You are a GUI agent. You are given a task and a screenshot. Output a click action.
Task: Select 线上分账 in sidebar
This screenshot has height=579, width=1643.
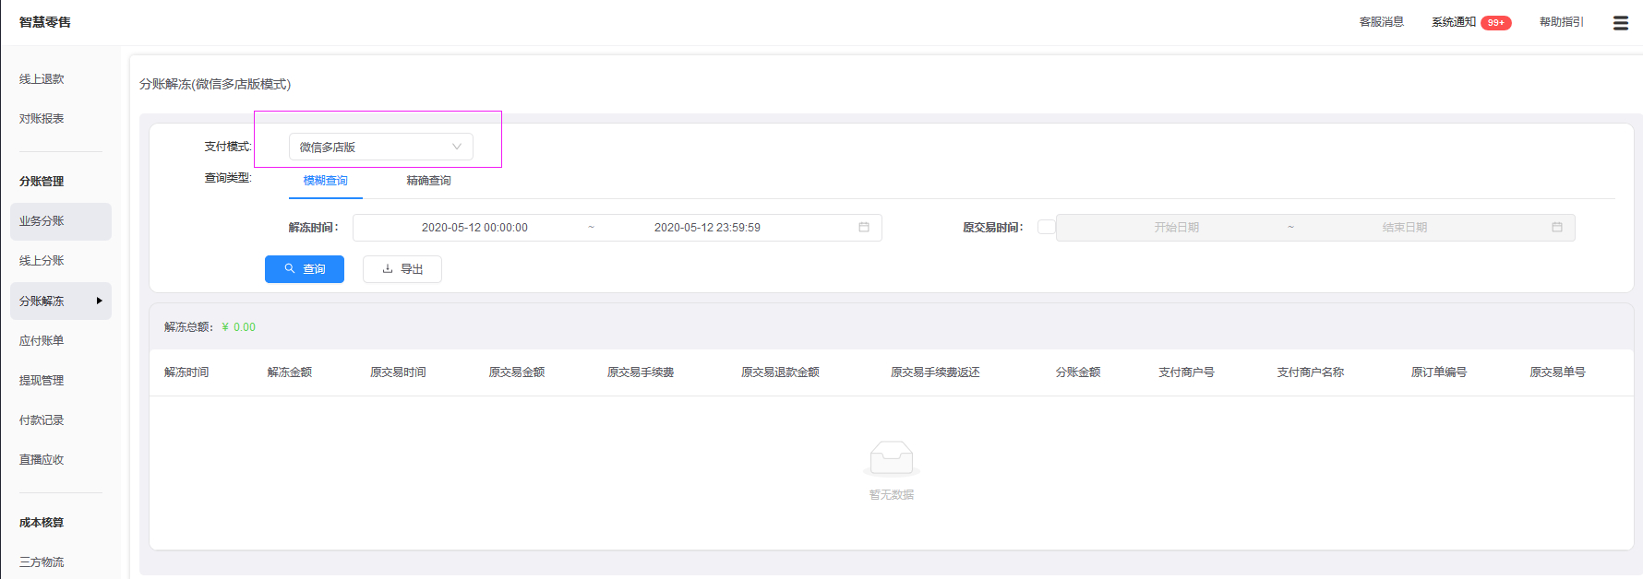click(x=42, y=261)
